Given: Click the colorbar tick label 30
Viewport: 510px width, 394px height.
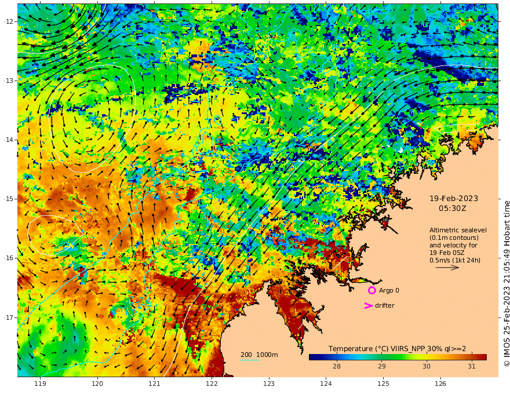Looking at the screenshot, I should [x=427, y=366].
